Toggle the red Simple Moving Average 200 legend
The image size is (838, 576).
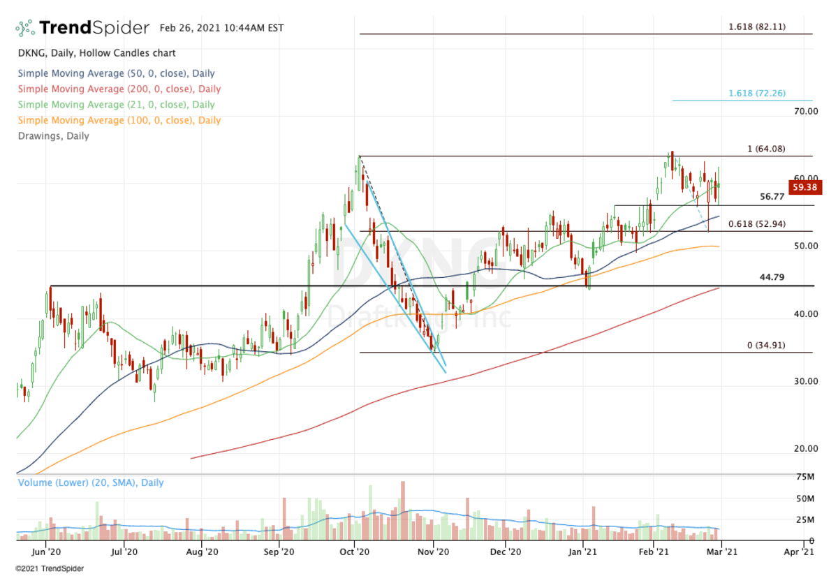119,89
